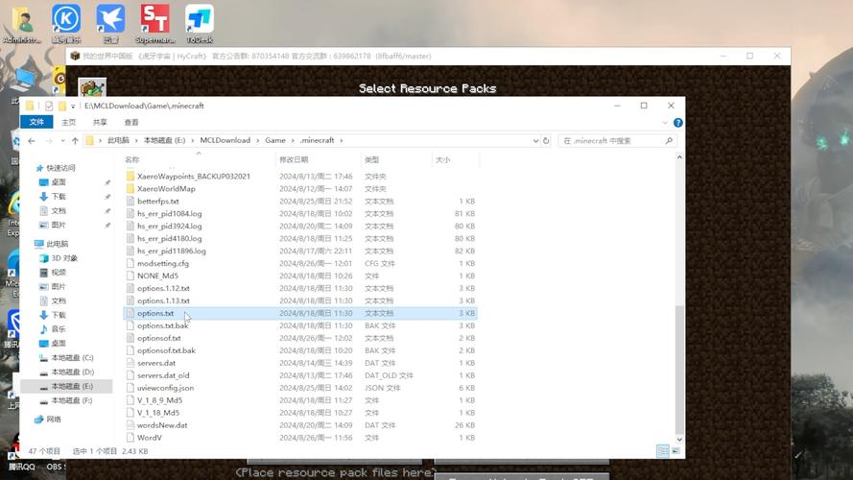Select the wordsNew.dat file
853x480 pixels.
162,425
